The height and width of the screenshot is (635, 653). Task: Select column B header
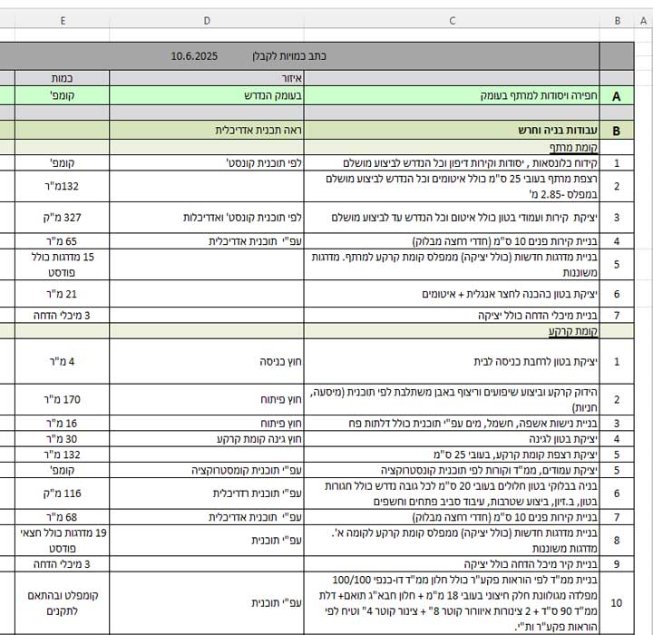point(617,21)
